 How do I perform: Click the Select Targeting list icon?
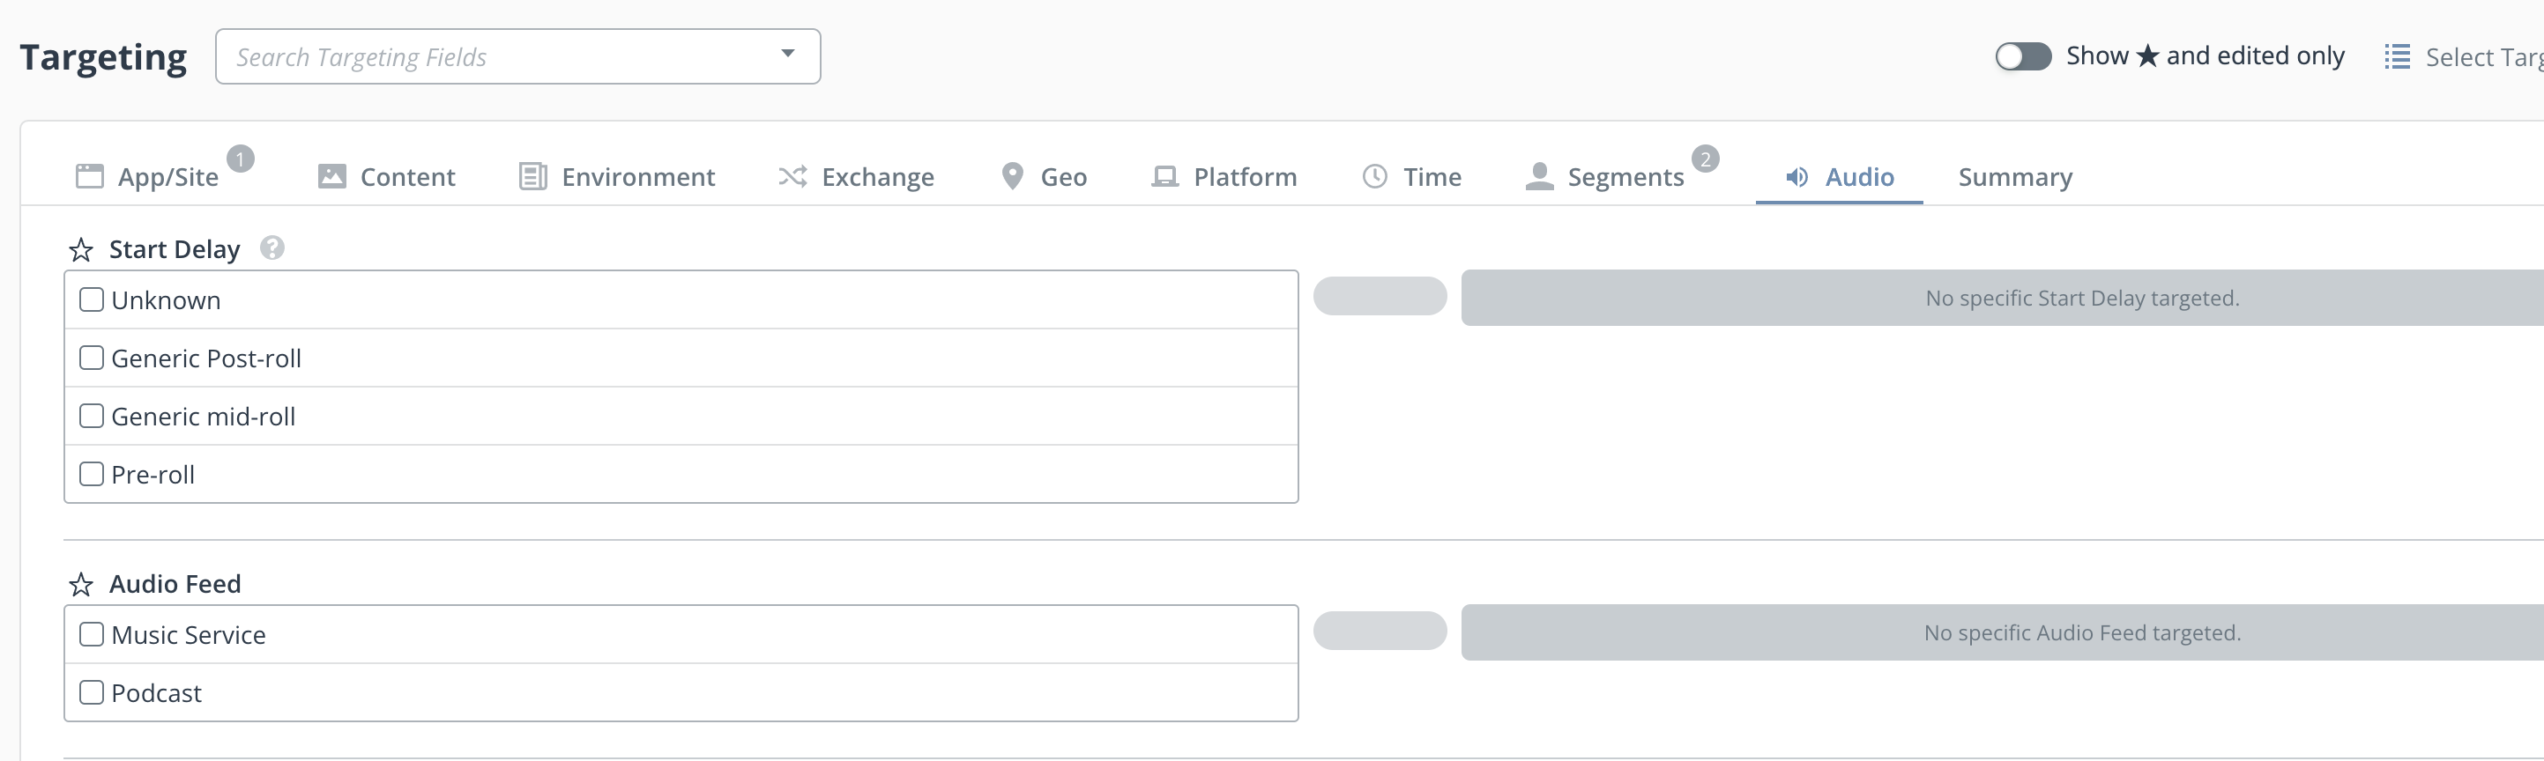click(x=2396, y=57)
